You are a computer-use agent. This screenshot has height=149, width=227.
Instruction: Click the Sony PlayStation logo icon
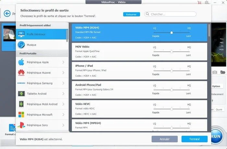(x=21, y=125)
